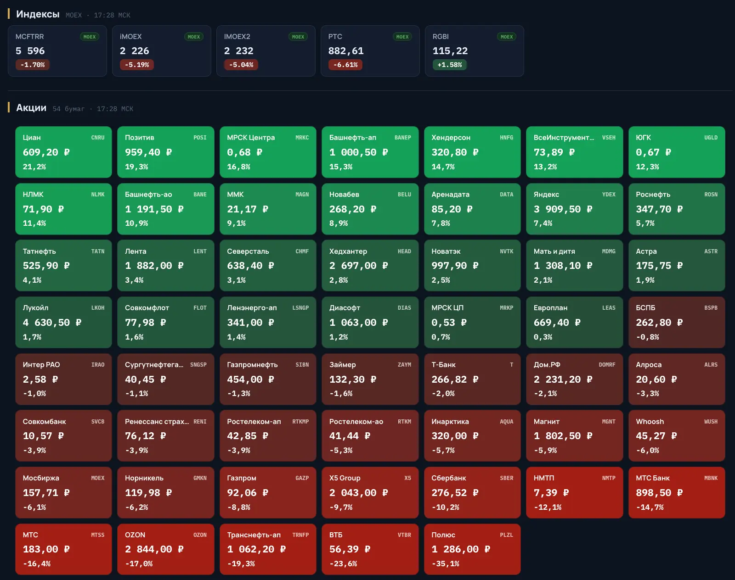Select the Сургутнефтегаз (SNGSP) tile
Screen dimensions: 735x580
(166, 379)
